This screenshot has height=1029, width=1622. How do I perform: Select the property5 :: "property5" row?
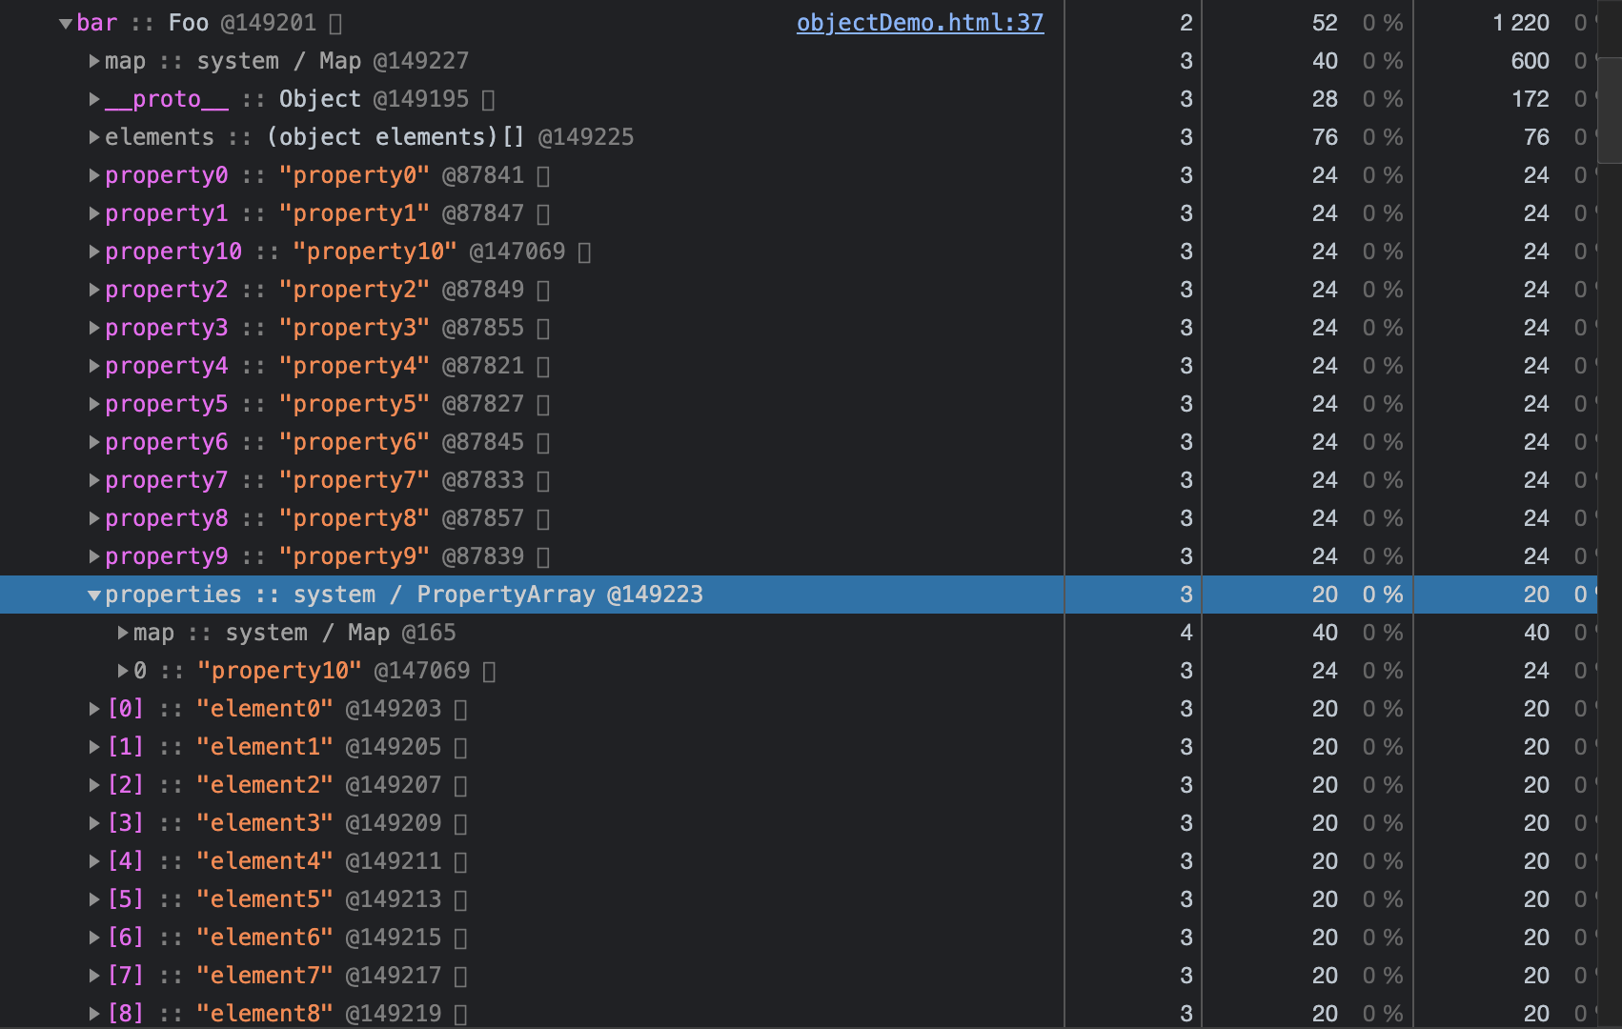pos(799,404)
